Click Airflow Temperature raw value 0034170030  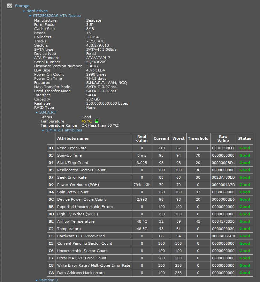point(223,221)
